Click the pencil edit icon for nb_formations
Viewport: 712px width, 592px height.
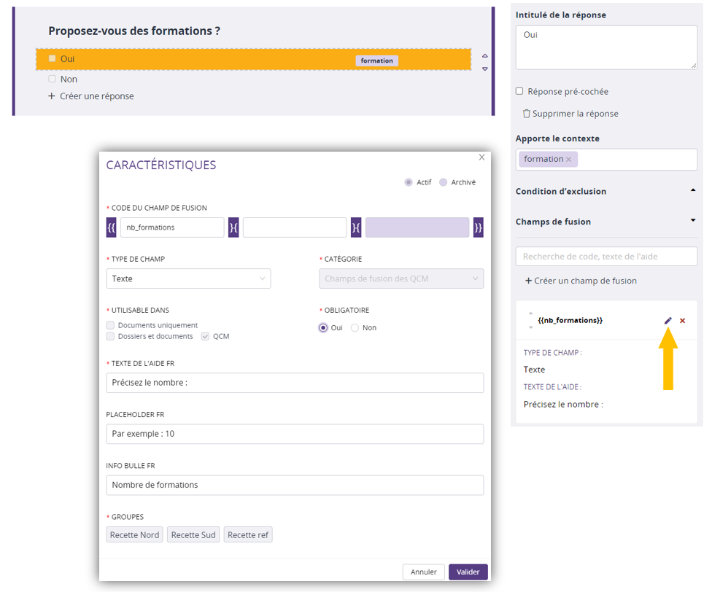667,321
